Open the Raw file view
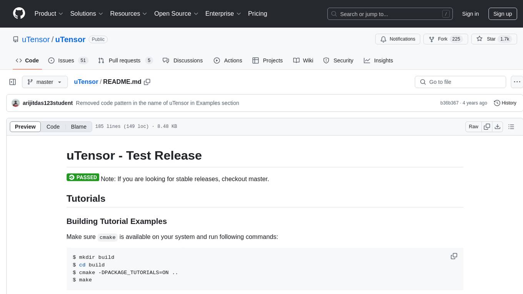This screenshot has height=294, width=523. 473,127
